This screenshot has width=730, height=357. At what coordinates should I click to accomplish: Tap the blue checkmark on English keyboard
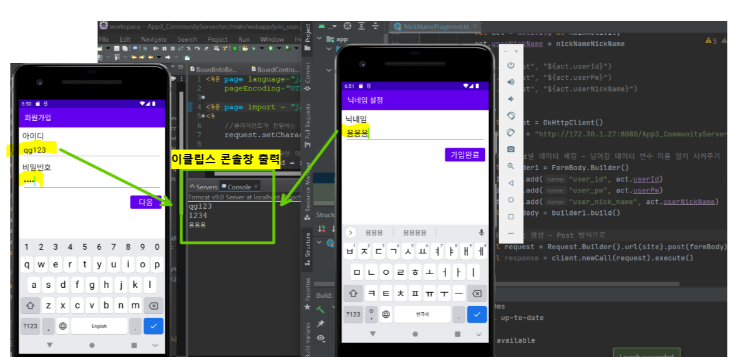[153, 326]
